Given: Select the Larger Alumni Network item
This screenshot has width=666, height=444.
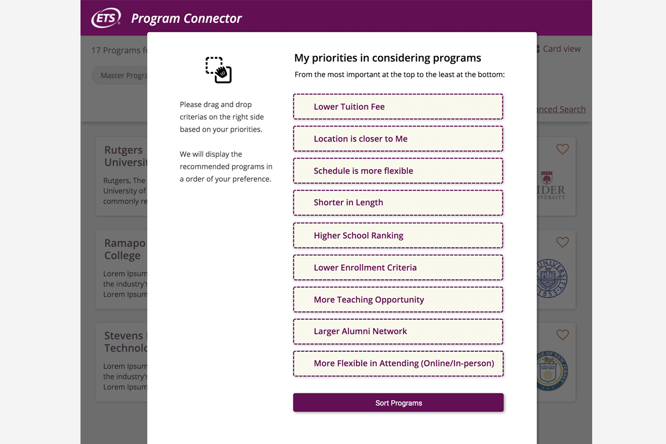Looking at the screenshot, I should click(398, 331).
